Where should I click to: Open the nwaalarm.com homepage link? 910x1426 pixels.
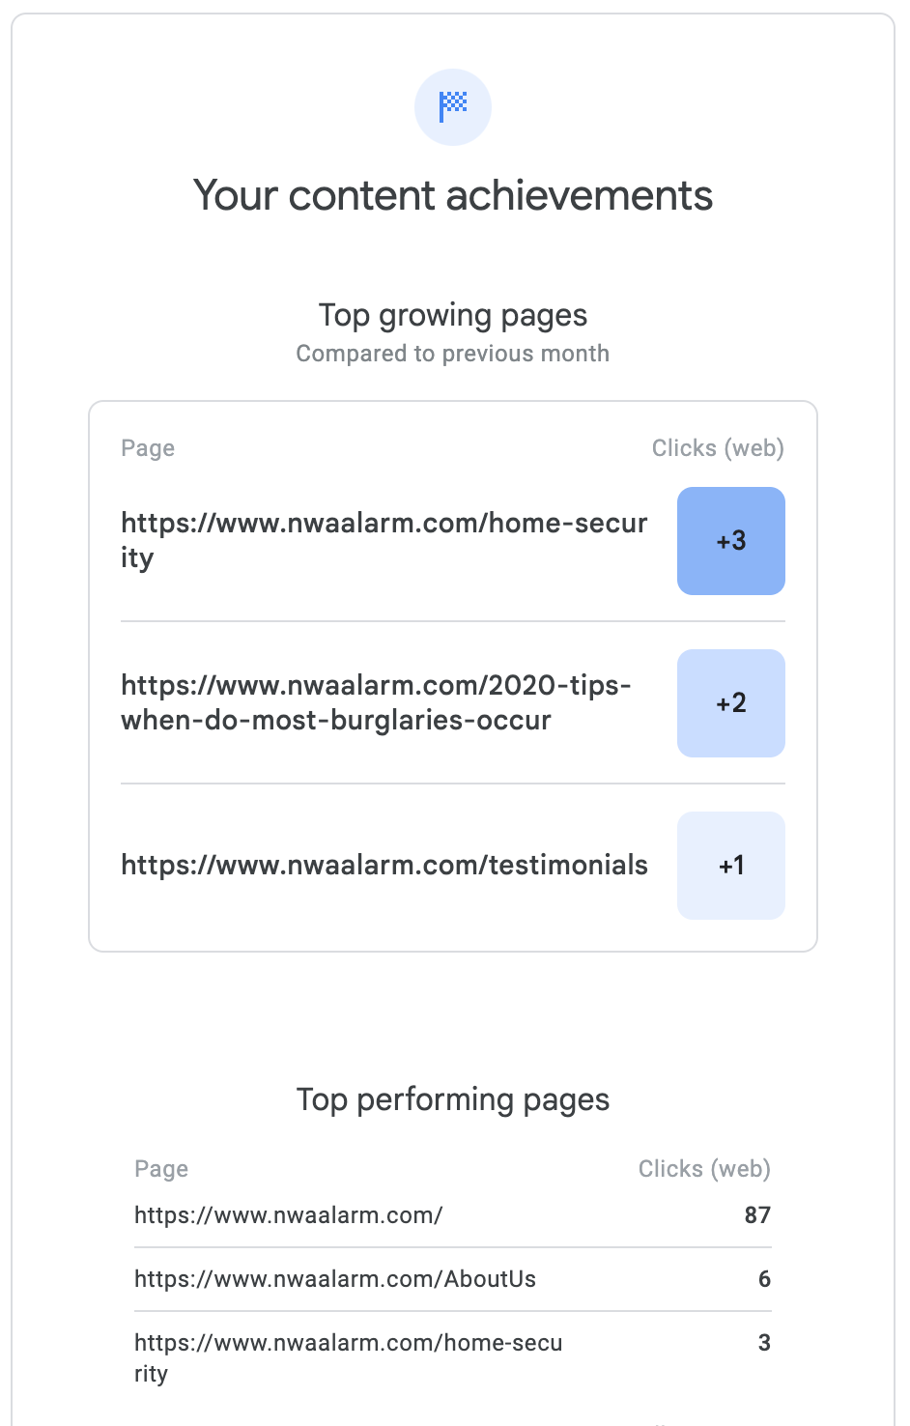click(x=288, y=1215)
